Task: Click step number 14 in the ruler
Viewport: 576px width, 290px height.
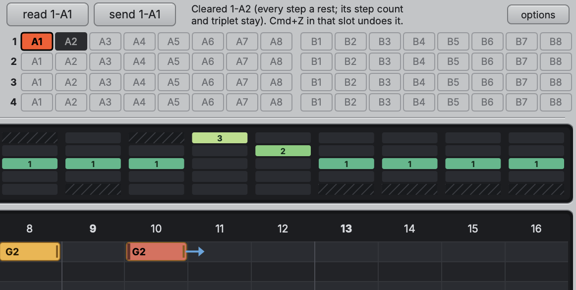Action: coord(409,229)
